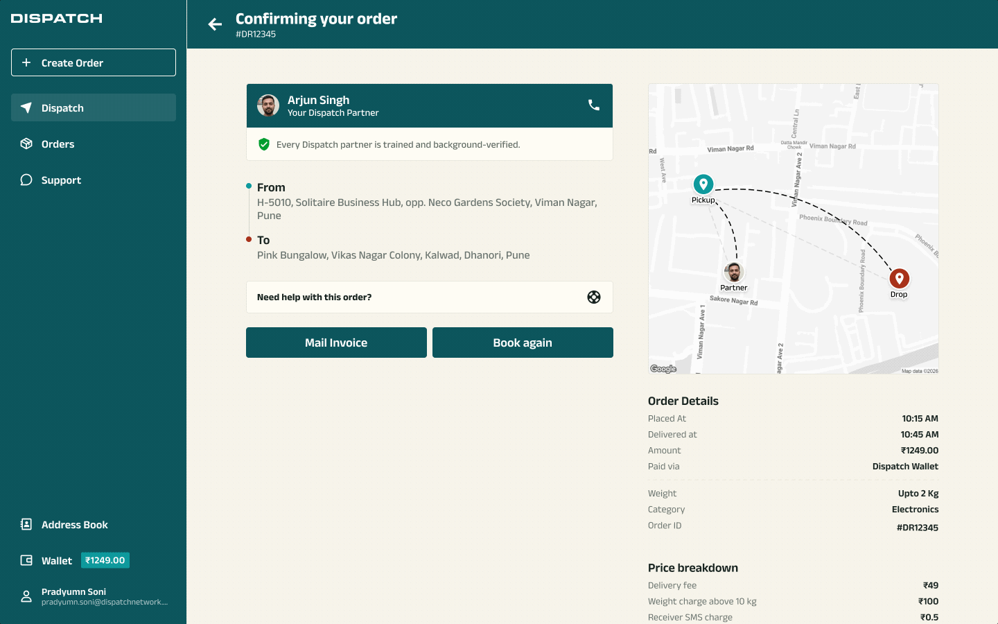Click the Placed At time 10:15 AM
This screenshot has width=998, height=624.
920,418
